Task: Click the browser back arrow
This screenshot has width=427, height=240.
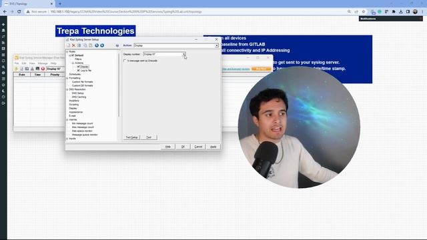Action: [x=5, y=12]
